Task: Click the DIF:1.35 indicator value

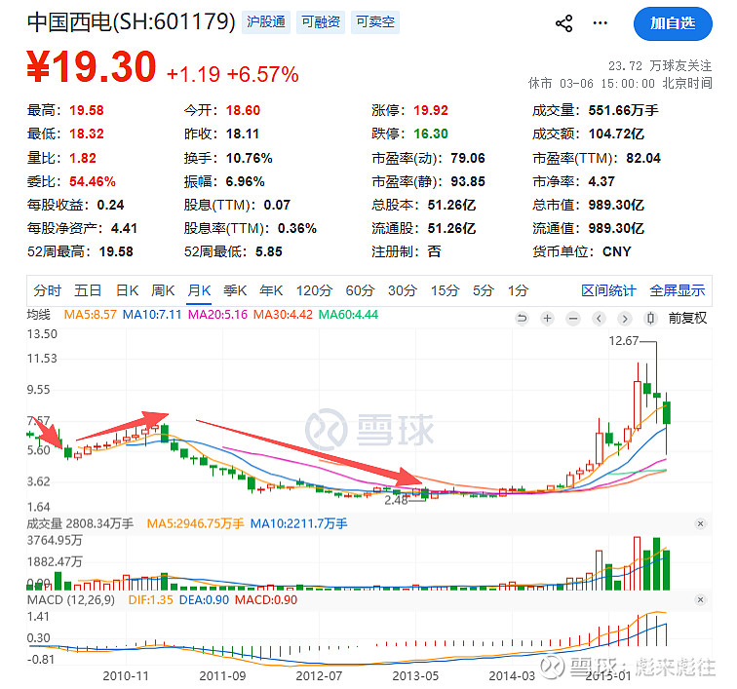Action: tap(150, 600)
